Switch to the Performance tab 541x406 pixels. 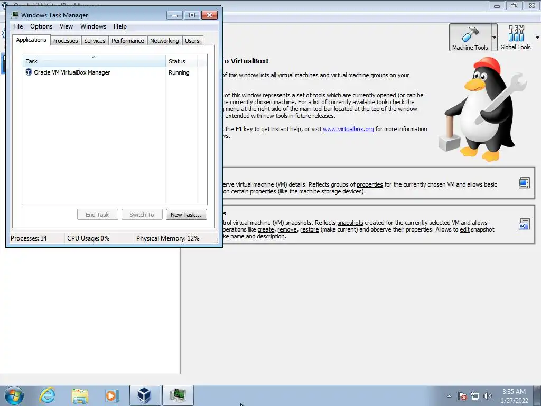click(x=128, y=41)
